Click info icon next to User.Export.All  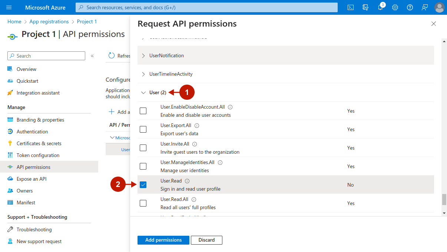coord(197,126)
